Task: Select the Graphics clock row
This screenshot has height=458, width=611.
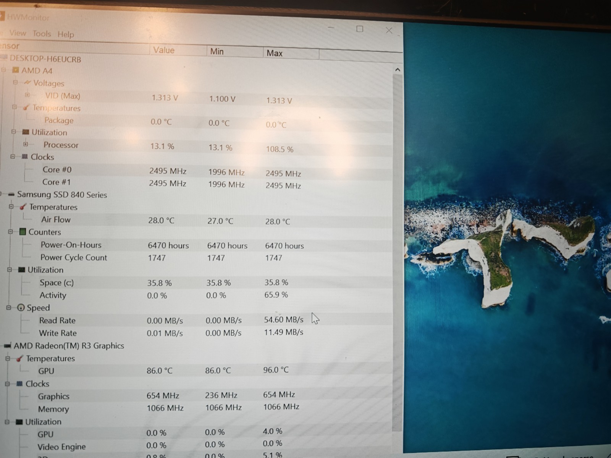Action: point(196,396)
